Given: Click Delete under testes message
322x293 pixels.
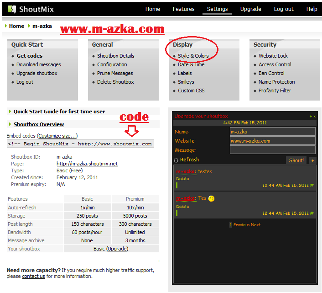Looking at the screenshot, I should pyautogui.click(x=182, y=179).
